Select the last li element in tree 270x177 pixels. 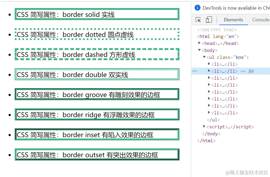[224, 113]
